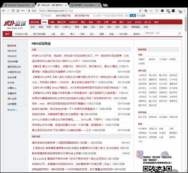Close the Website Themes tab

pos(33,5)
